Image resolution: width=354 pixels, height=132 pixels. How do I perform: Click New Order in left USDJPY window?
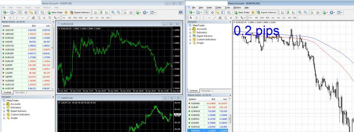coord(55,12)
